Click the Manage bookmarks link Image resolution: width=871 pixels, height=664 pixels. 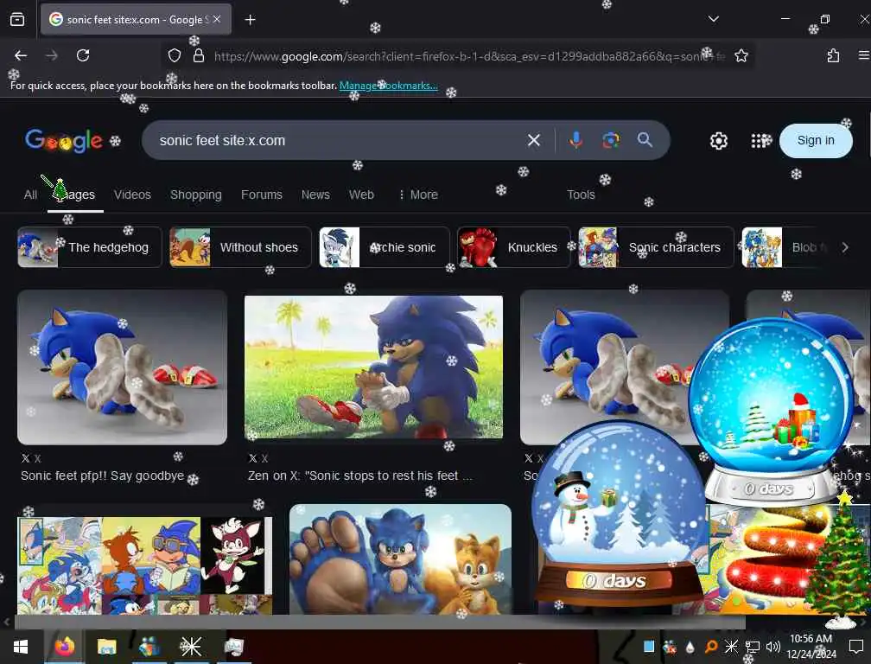388,86
